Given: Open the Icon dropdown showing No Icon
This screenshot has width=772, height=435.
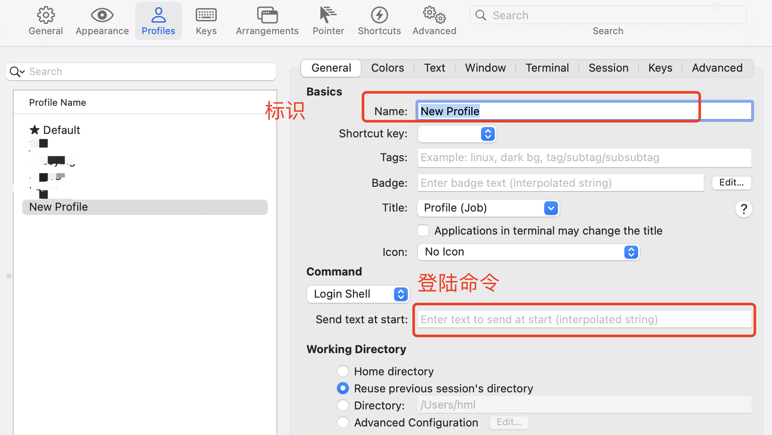Looking at the screenshot, I should (x=528, y=252).
